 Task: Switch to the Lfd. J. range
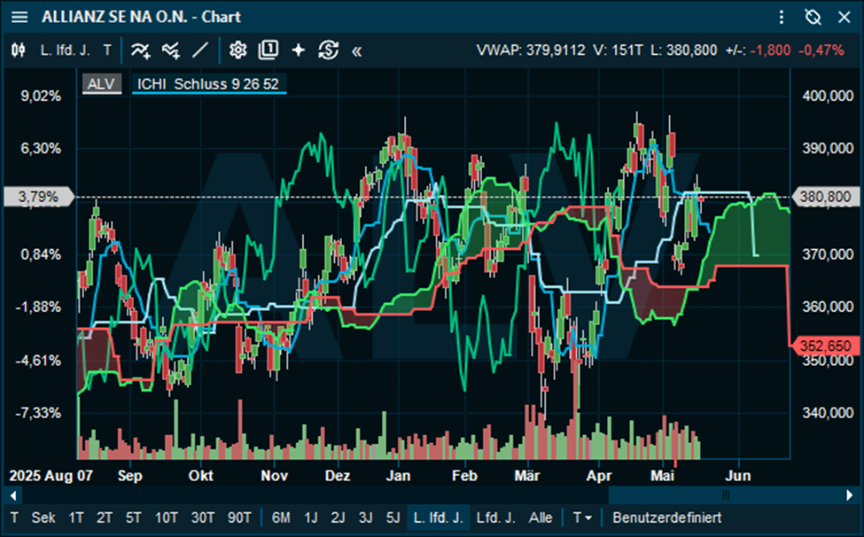(496, 518)
